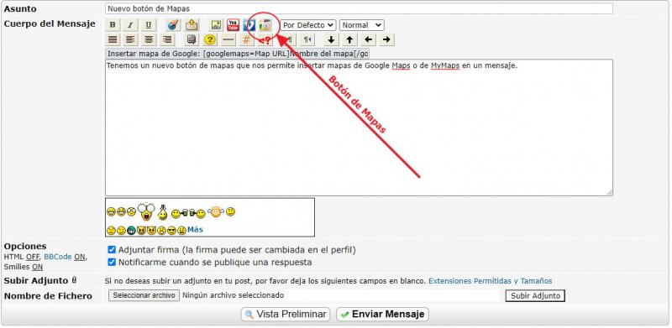672x328 pixels.
Task: Insert horizontal line
Action: click(x=228, y=39)
